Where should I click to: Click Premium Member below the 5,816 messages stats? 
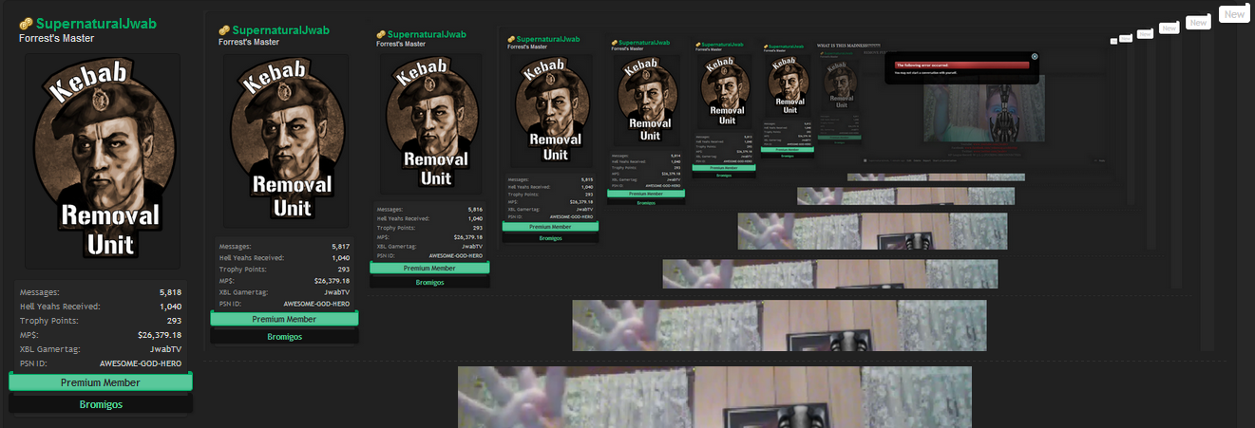click(x=429, y=269)
